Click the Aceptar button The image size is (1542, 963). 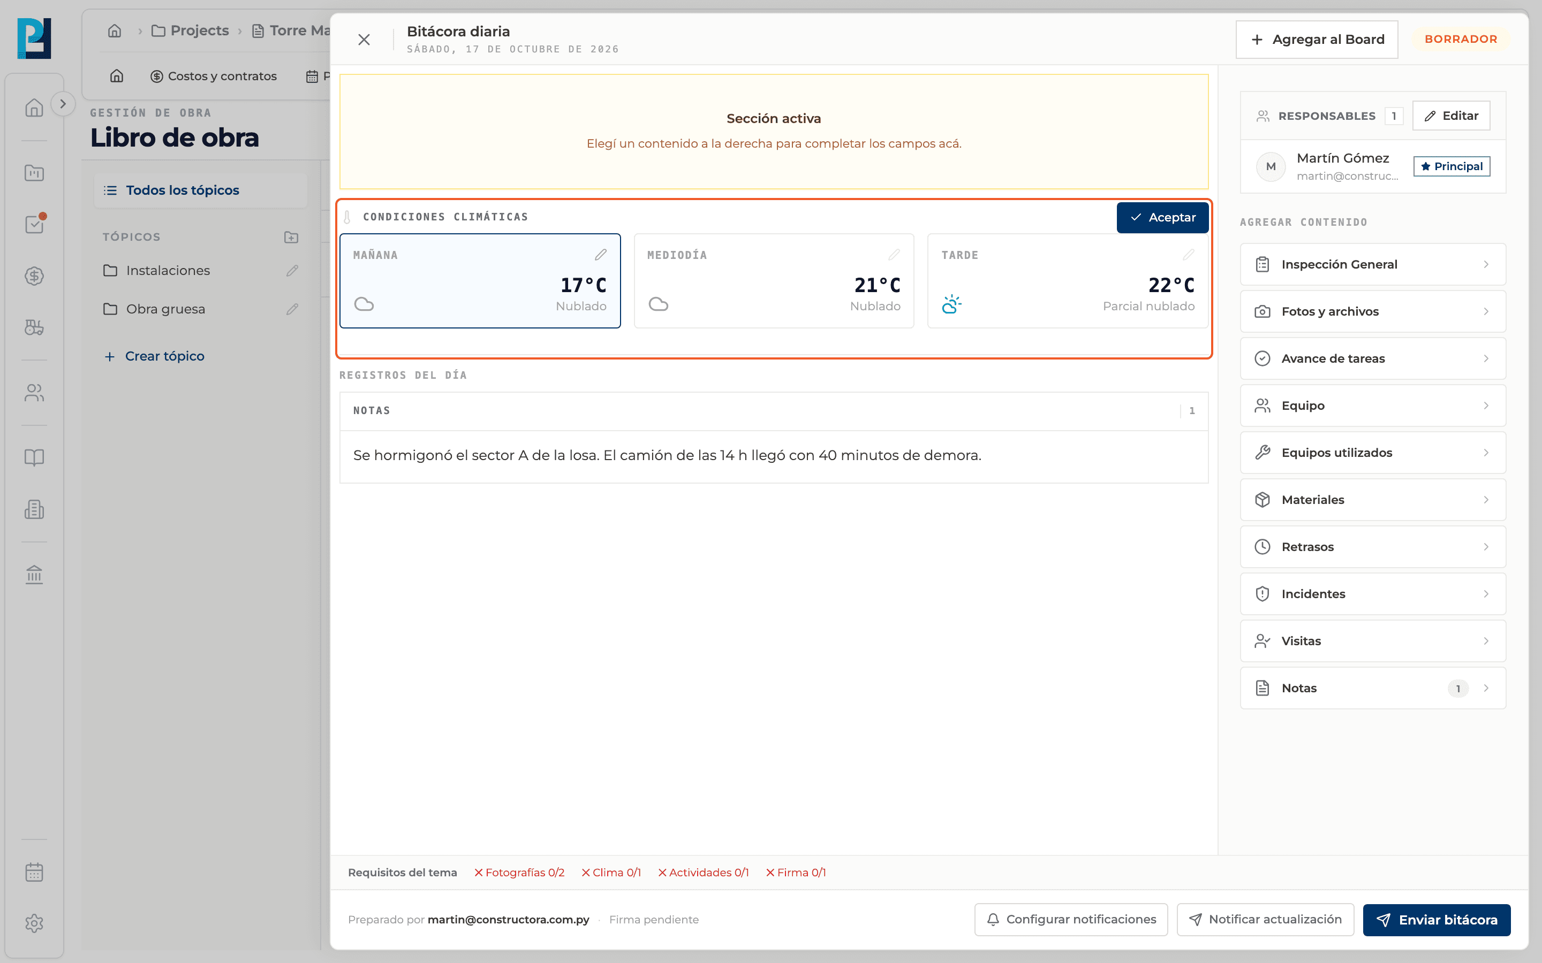pos(1162,217)
